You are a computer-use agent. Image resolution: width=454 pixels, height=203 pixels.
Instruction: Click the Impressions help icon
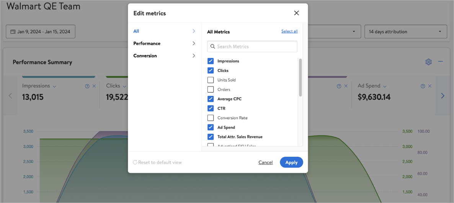pyautogui.click(x=87, y=86)
